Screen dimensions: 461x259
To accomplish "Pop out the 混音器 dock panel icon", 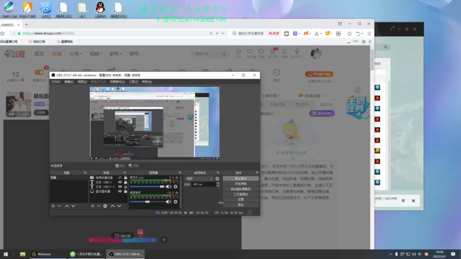I will tap(180, 173).
